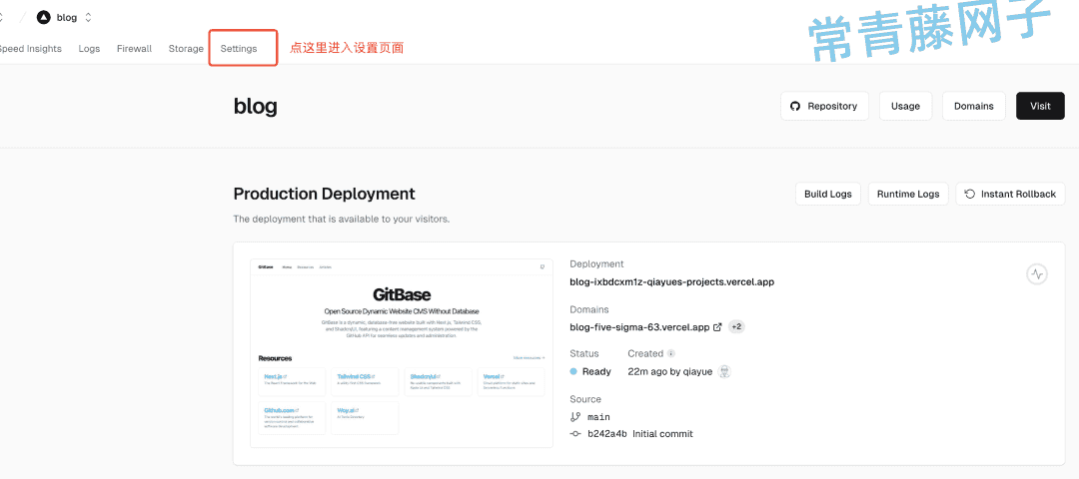Click the black Visit button
This screenshot has width=1079, height=479.
coord(1040,106)
